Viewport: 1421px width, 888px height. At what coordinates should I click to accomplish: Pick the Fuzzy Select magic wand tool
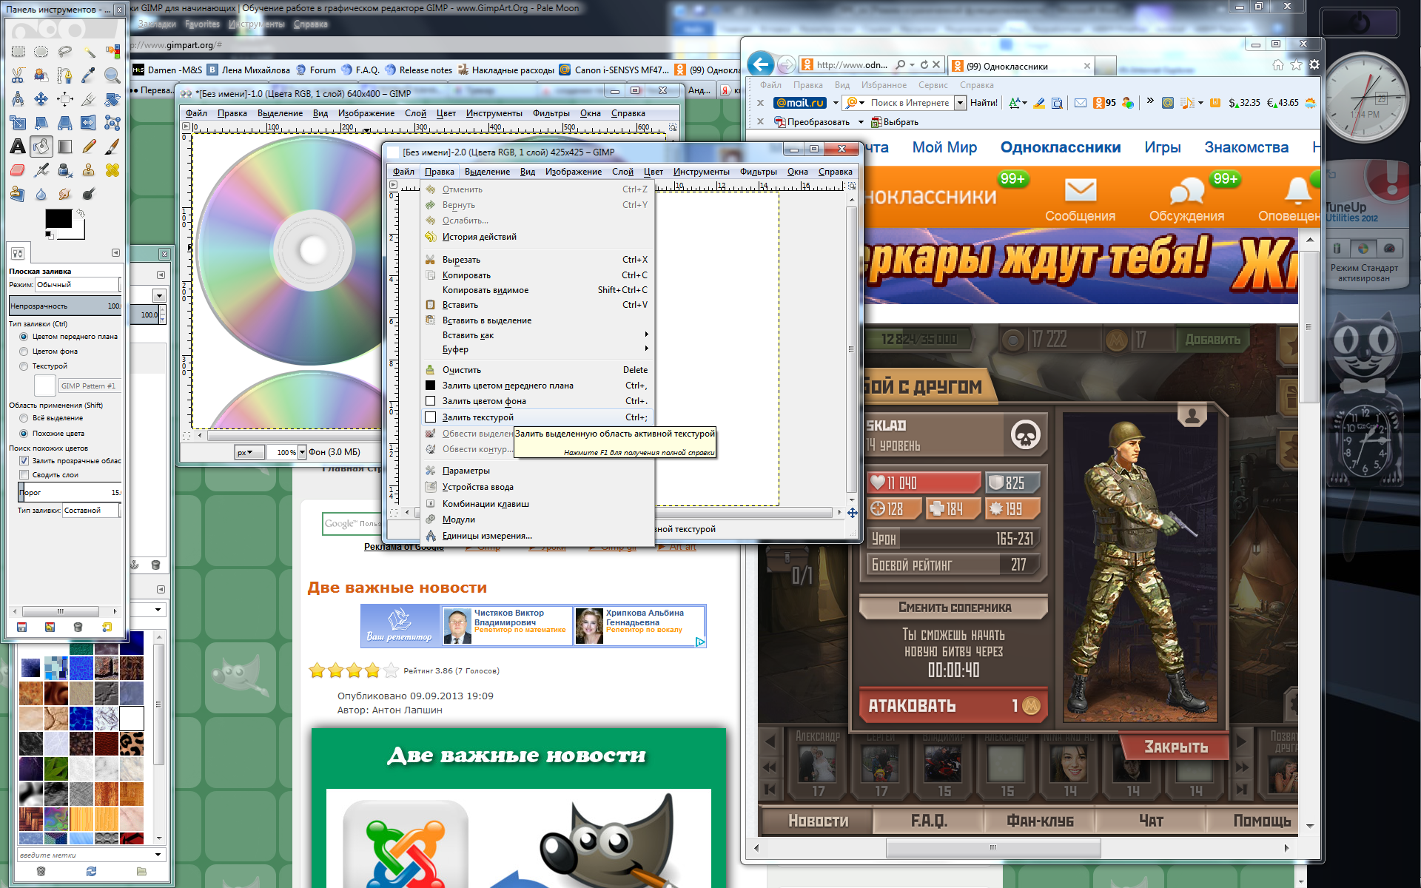point(89,52)
